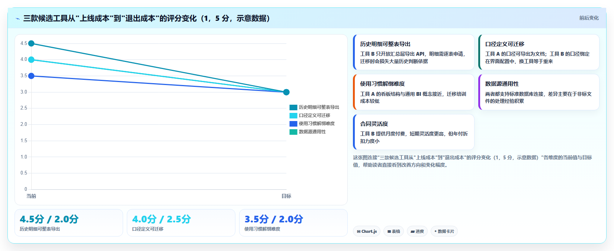Viewport: 614px width, 251px height.
Task: Click the 3.5 data point at 当前
Action: [x=31, y=76]
